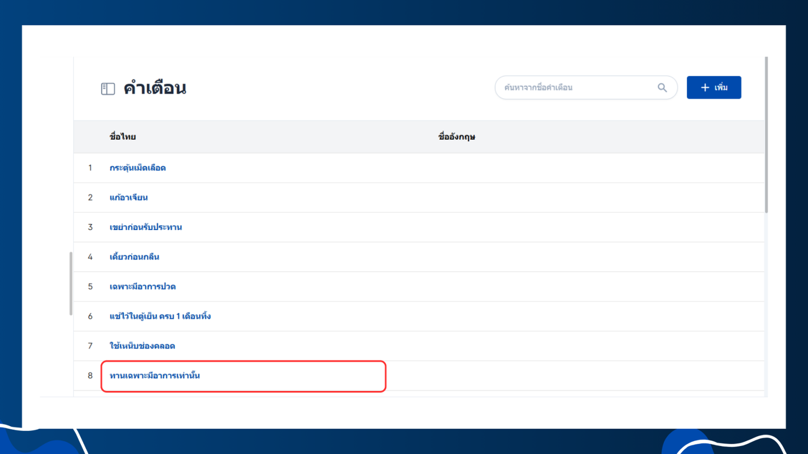Focus the ค้นหาจากชื่อคำเตือน search field
The height and width of the screenshot is (454, 808).
[586, 88]
